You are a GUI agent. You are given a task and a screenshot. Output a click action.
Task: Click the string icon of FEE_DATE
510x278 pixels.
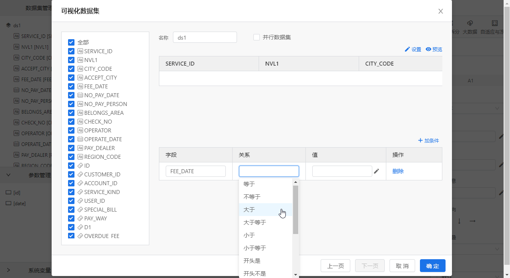coord(80,86)
